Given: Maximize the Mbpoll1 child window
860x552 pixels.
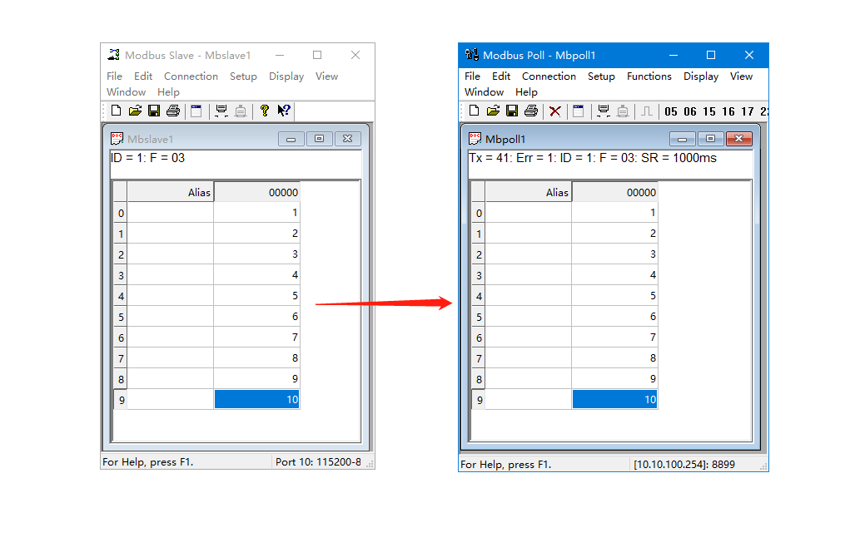Looking at the screenshot, I should (x=709, y=139).
